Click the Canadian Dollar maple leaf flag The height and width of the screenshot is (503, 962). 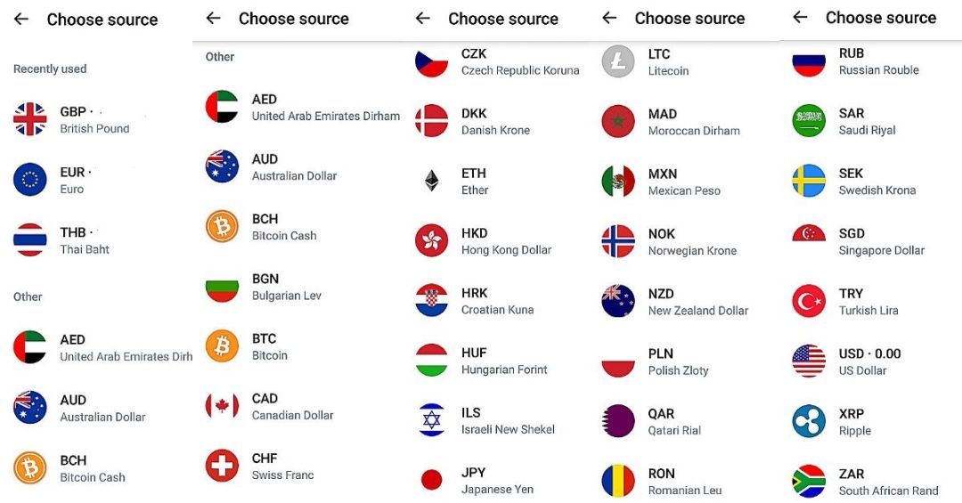point(222,406)
